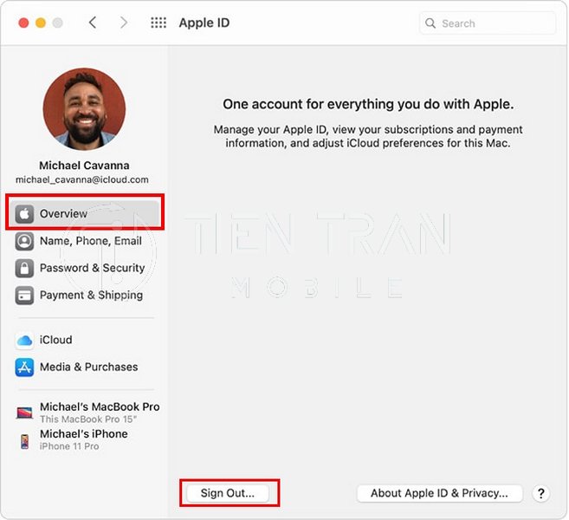
Task: Minimize the window with the yellow button
Action: (x=41, y=23)
